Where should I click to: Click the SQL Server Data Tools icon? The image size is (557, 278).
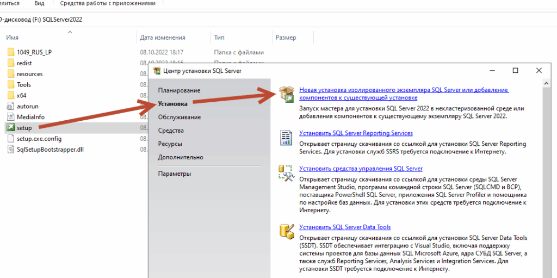pyautogui.click(x=286, y=231)
